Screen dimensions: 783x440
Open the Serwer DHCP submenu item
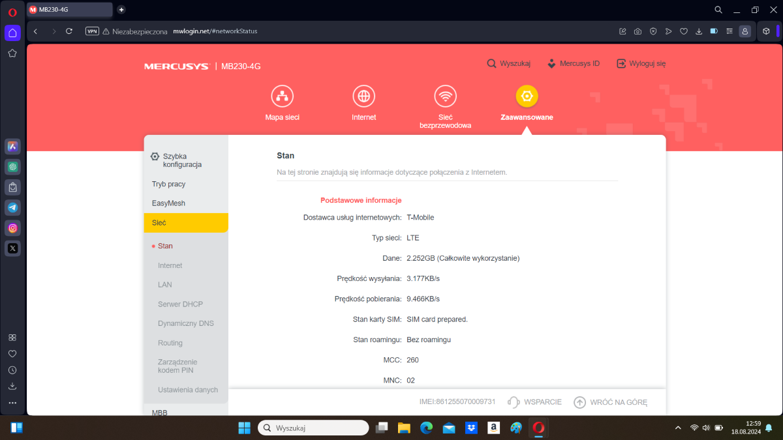180,304
